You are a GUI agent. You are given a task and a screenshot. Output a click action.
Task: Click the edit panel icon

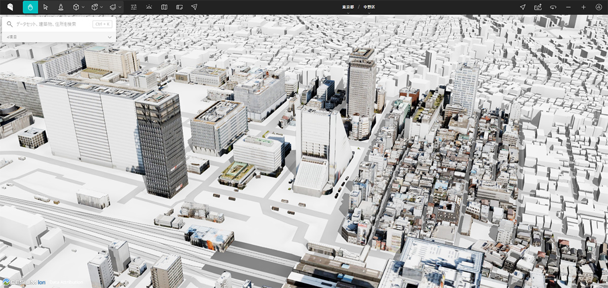[x=179, y=7]
